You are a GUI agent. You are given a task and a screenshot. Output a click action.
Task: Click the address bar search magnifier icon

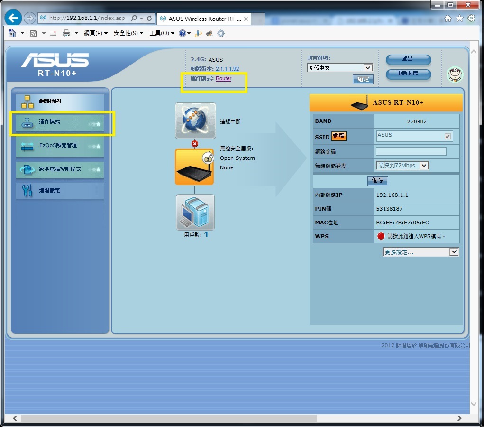[x=134, y=18]
